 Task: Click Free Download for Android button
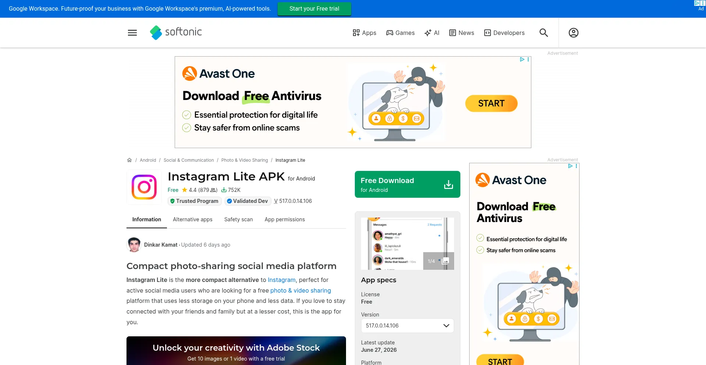407,184
